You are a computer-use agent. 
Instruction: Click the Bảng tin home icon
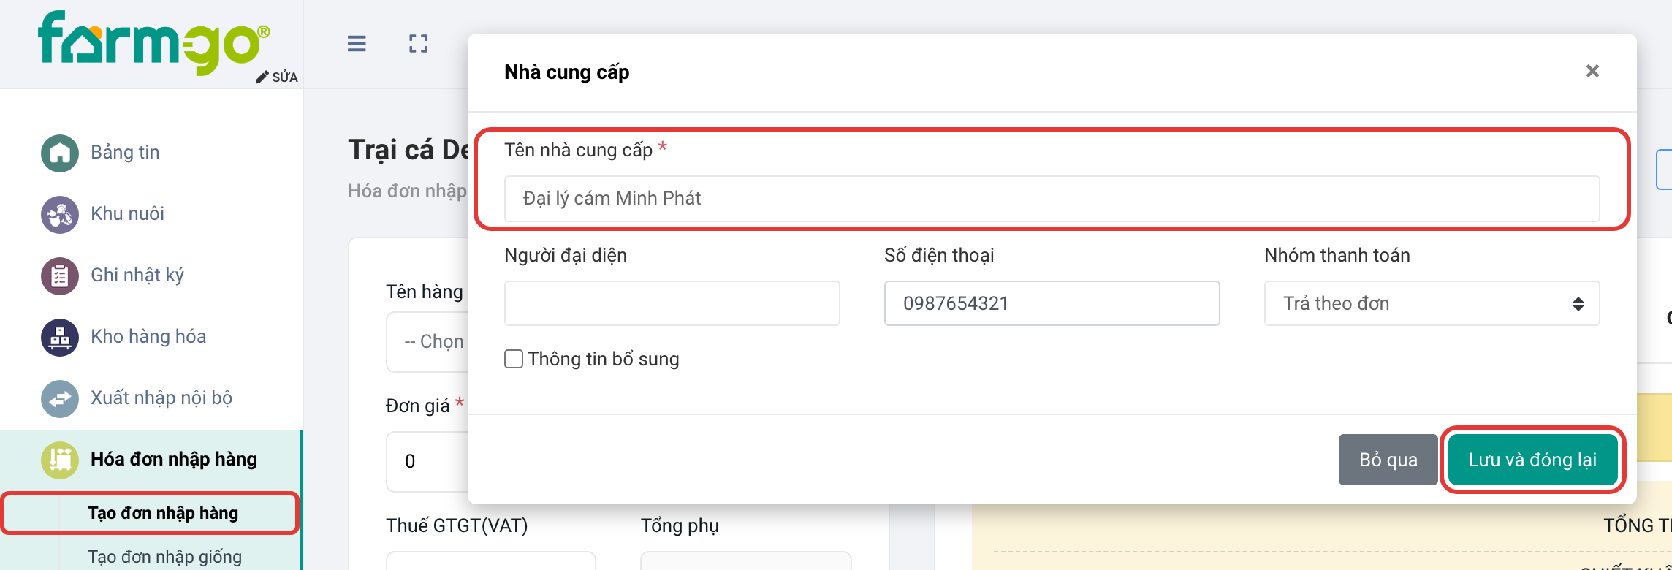click(60, 153)
